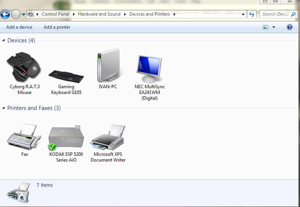This screenshot has width=300, height=207.
Task: Click the Printers and Faxes (3) header text
Action: point(34,108)
